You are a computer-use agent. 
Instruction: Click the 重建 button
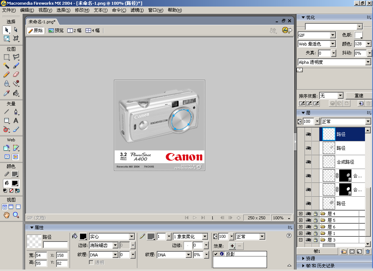point(359,96)
